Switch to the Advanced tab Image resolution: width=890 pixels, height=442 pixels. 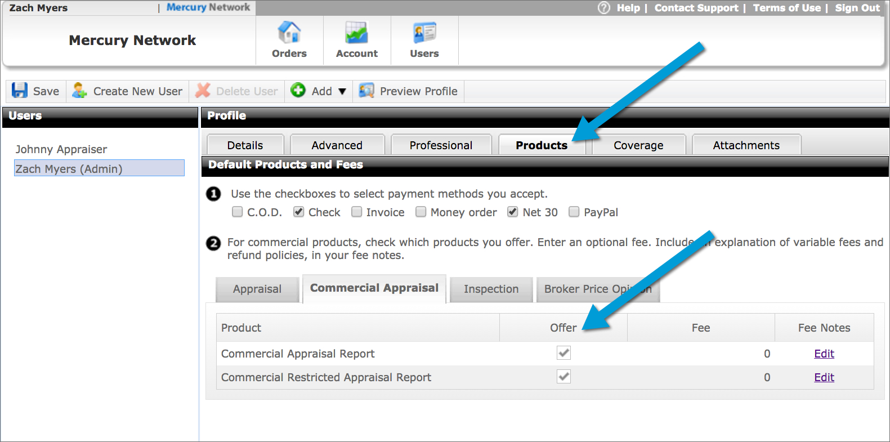[x=337, y=145]
